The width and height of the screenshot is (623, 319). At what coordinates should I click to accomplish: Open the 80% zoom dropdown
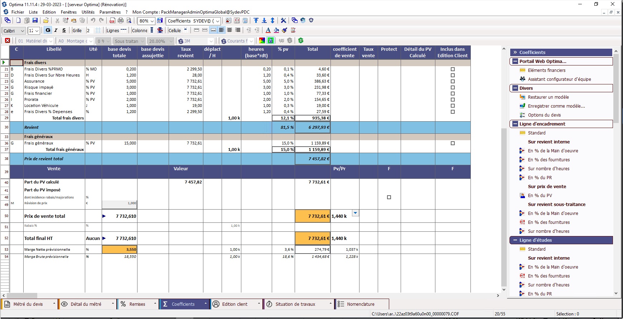tap(152, 21)
